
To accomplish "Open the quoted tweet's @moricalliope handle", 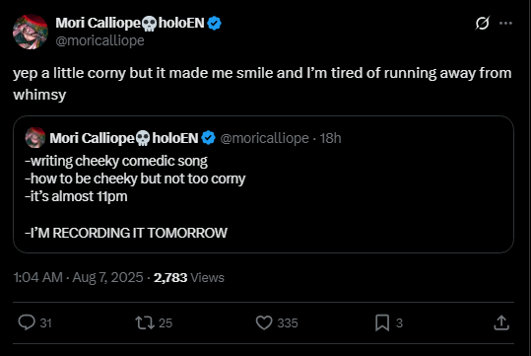I will pyautogui.click(x=264, y=138).
